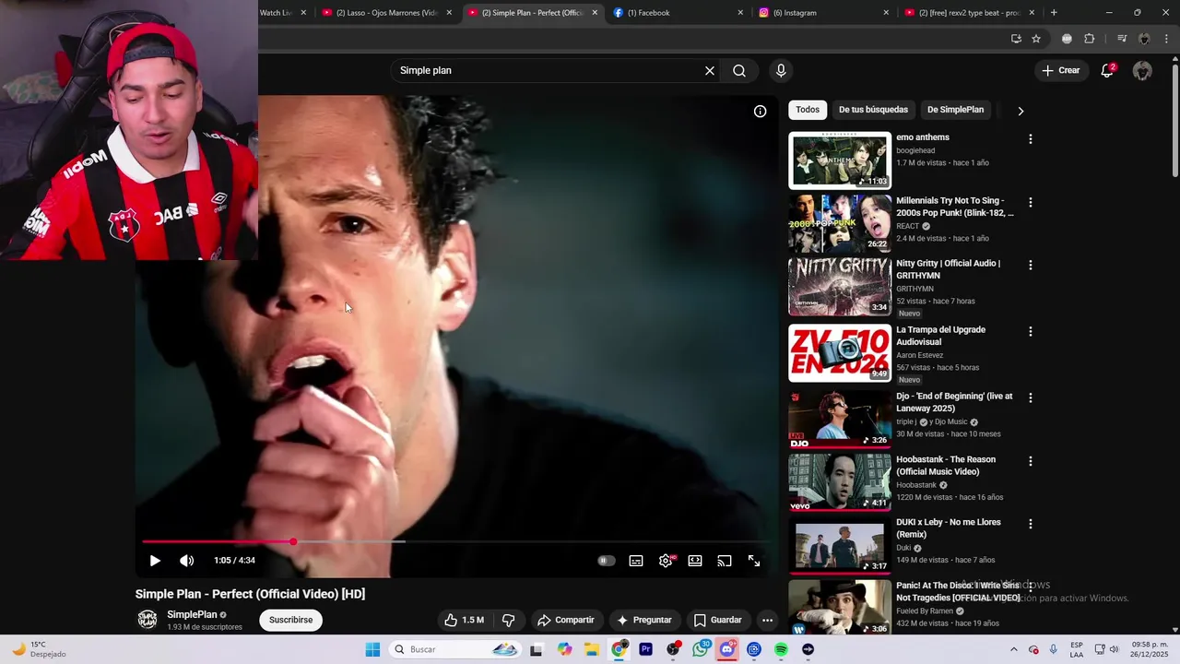The width and height of the screenshot is (1180, 664).
Task: Cast the video using the player cast icon
Action: [725, 561]
